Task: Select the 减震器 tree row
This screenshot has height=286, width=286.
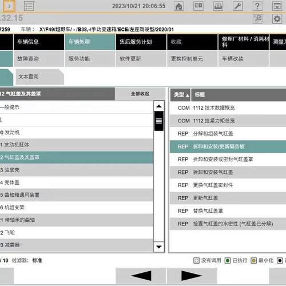Action: [77, 245]
